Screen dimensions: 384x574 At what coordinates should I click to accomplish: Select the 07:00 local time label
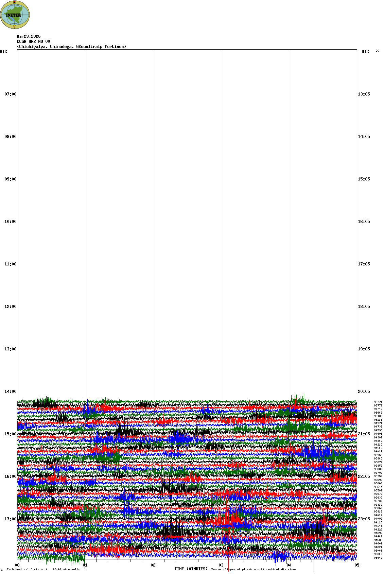pos(10,94)
